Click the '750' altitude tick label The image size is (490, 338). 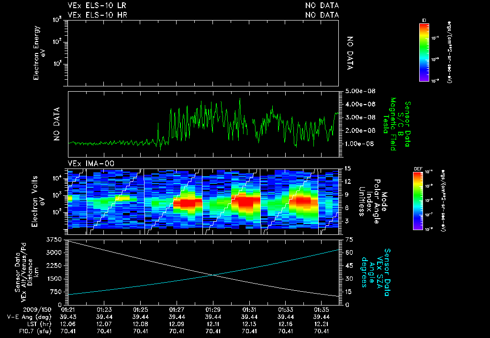56,292
